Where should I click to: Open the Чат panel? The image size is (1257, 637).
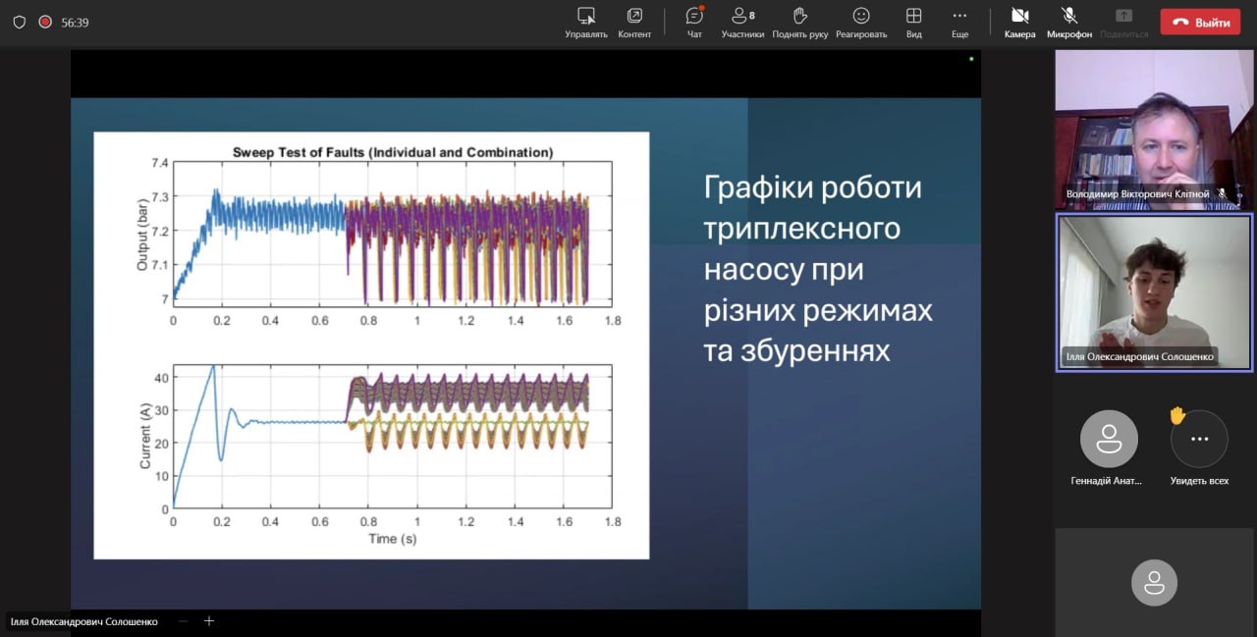pos(694,23)
